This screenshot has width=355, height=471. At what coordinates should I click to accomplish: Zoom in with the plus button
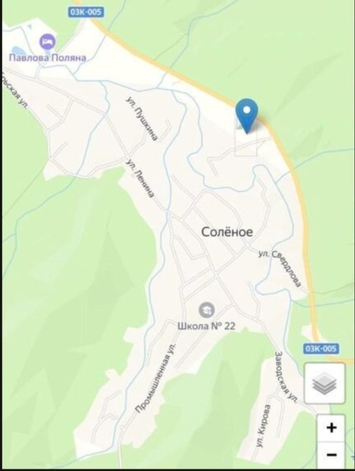click(x=331, y=427)
